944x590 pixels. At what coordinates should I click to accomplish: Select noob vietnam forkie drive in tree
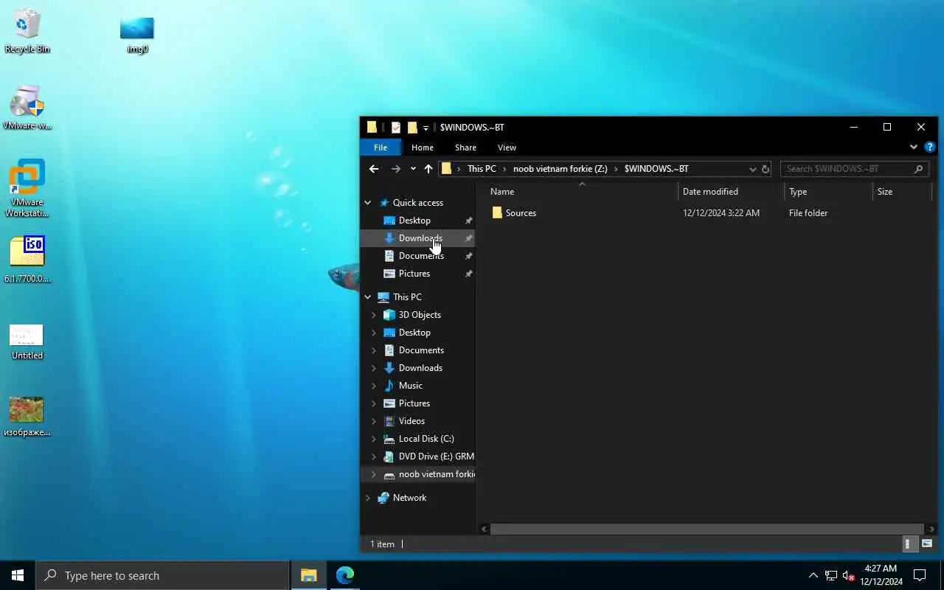[437, 474]
